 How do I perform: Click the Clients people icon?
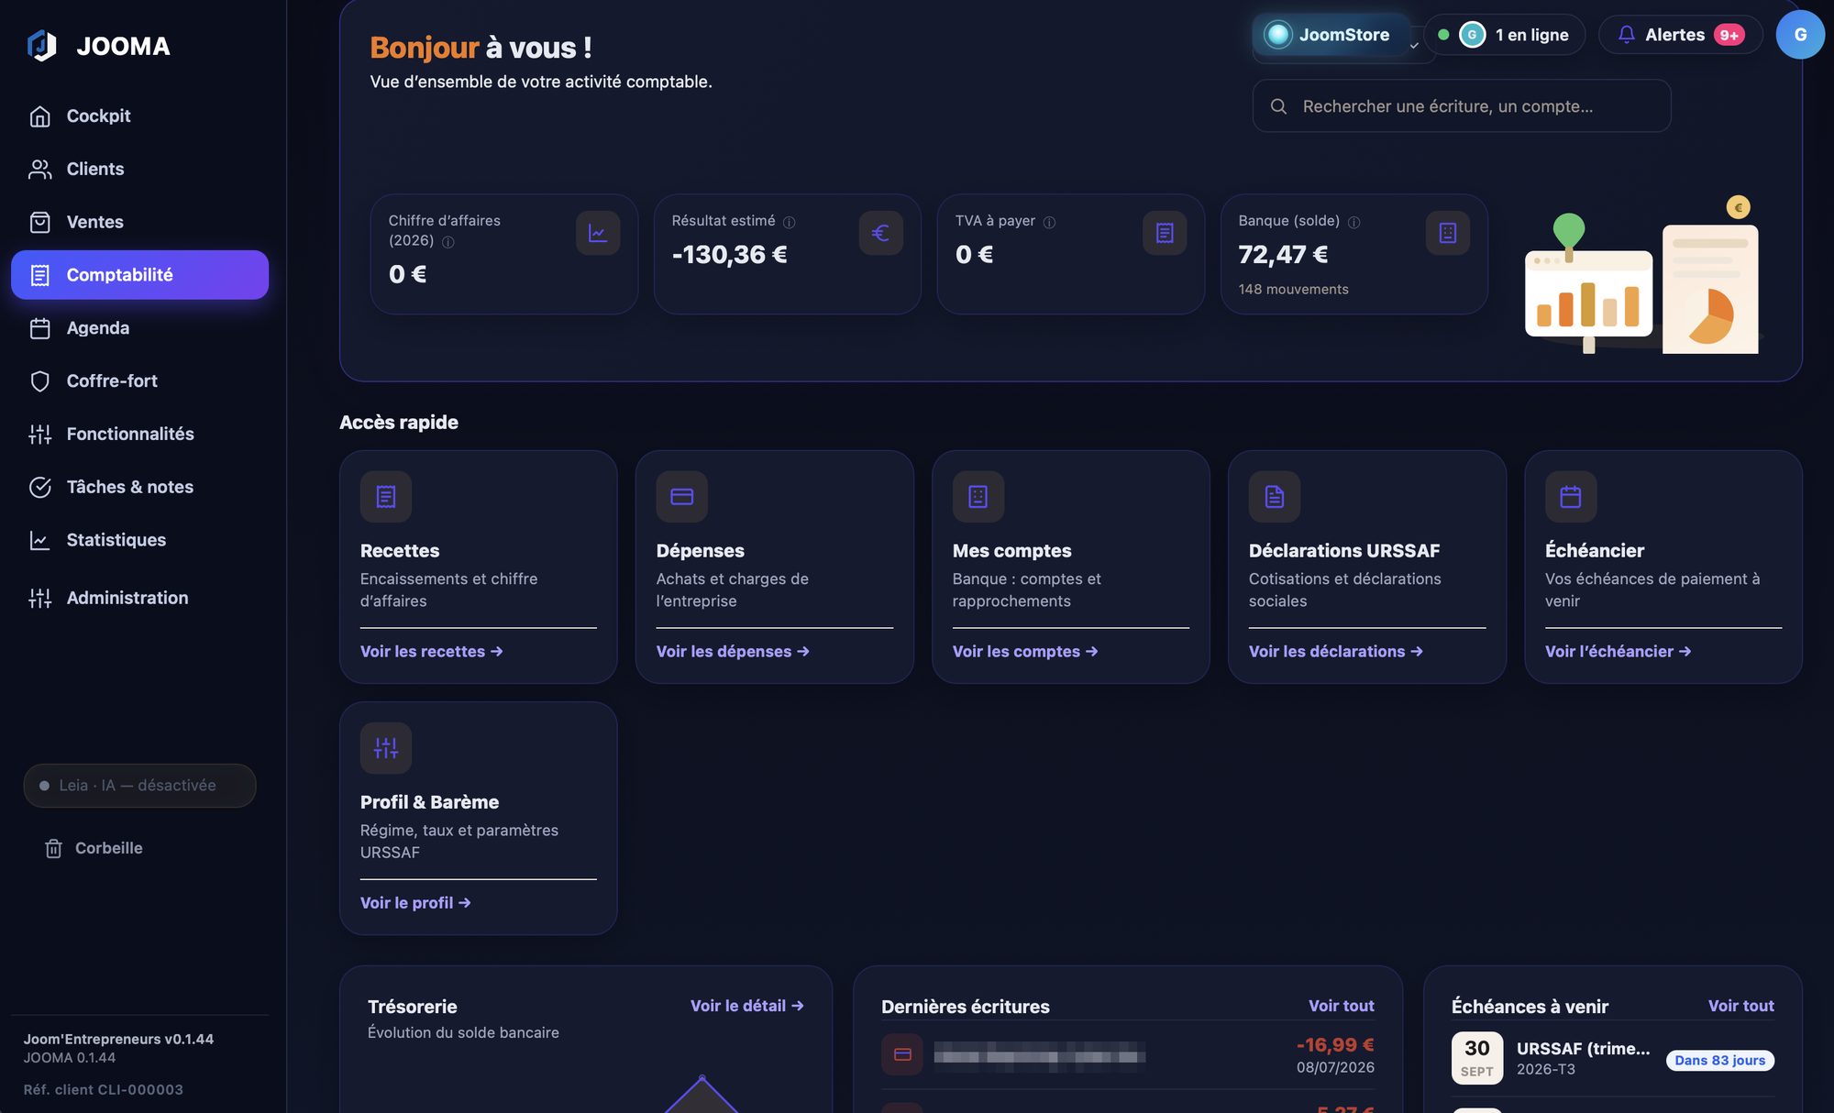39,170
